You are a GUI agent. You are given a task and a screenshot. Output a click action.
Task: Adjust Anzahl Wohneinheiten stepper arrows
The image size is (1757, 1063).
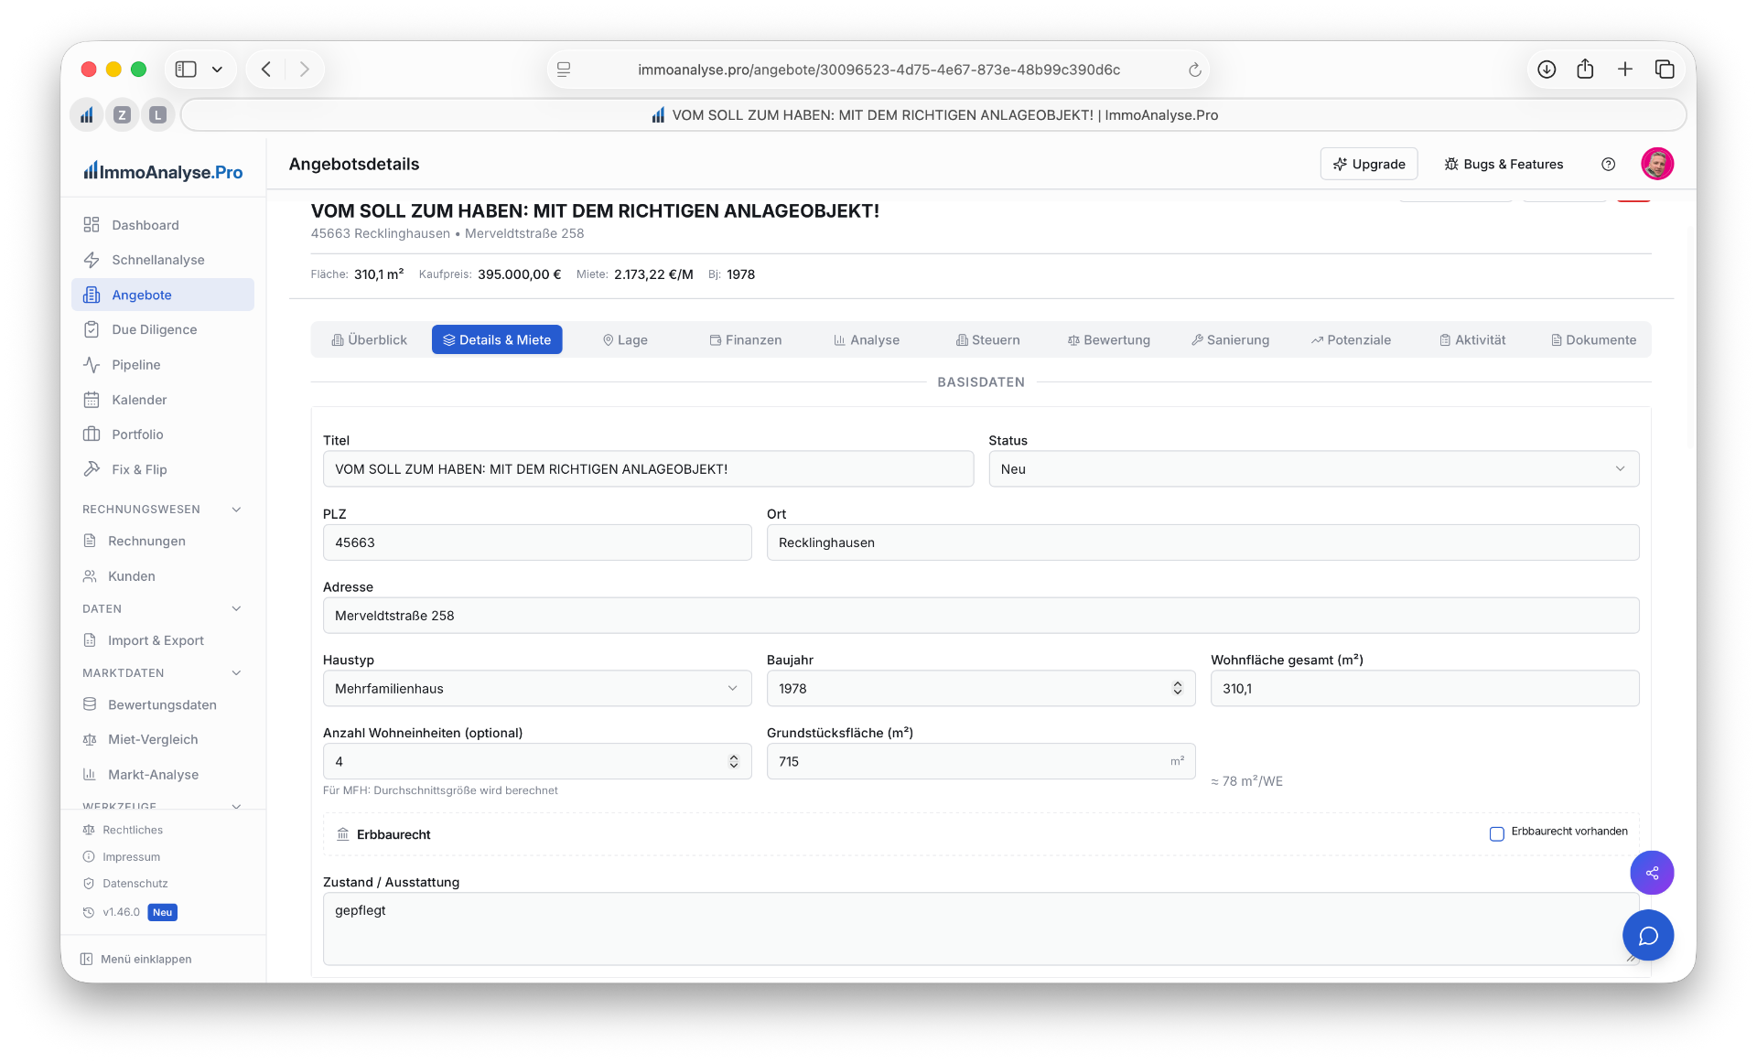733,761
